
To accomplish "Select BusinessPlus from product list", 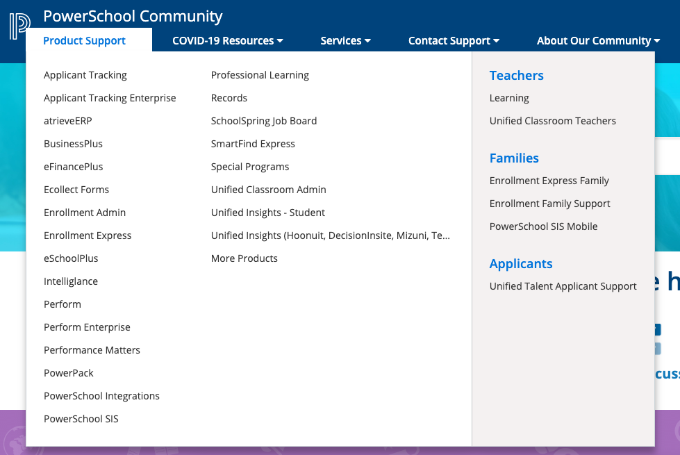I will [x=73, y=144].
